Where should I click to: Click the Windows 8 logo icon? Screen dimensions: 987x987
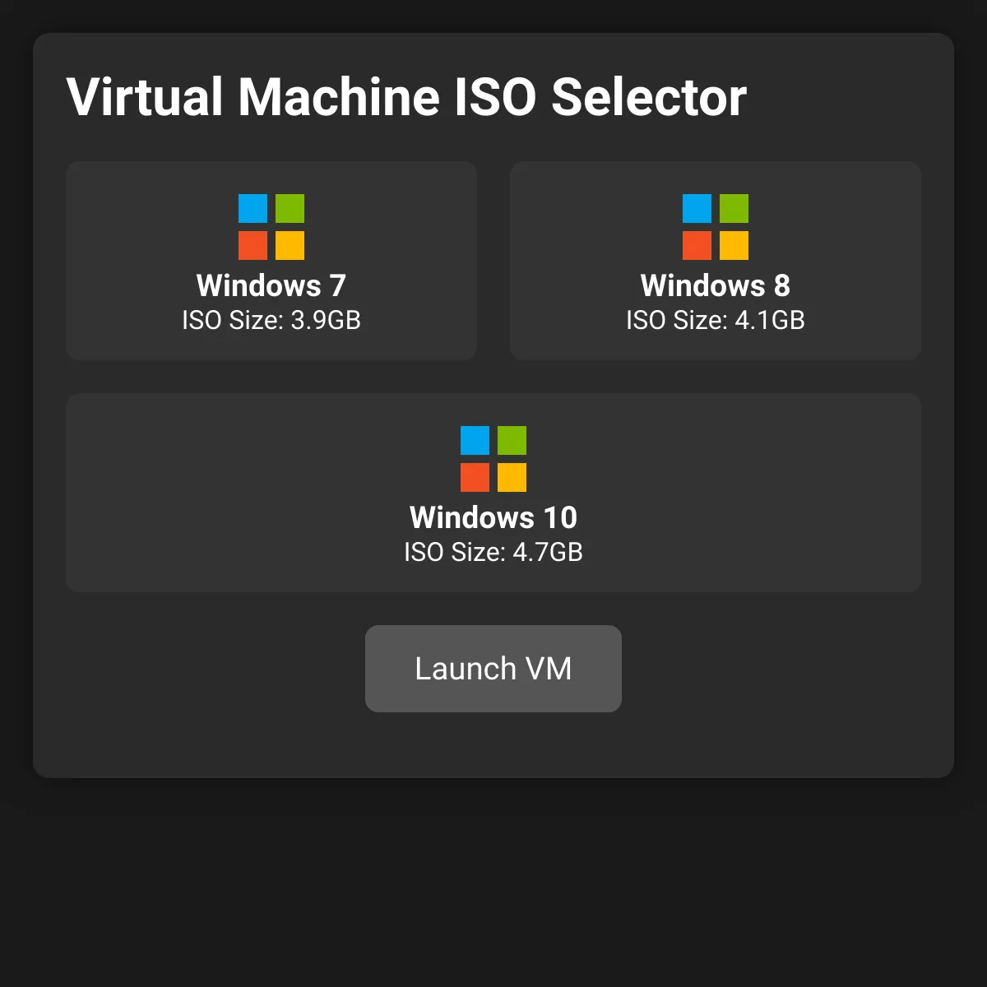[x=716, y=227]
